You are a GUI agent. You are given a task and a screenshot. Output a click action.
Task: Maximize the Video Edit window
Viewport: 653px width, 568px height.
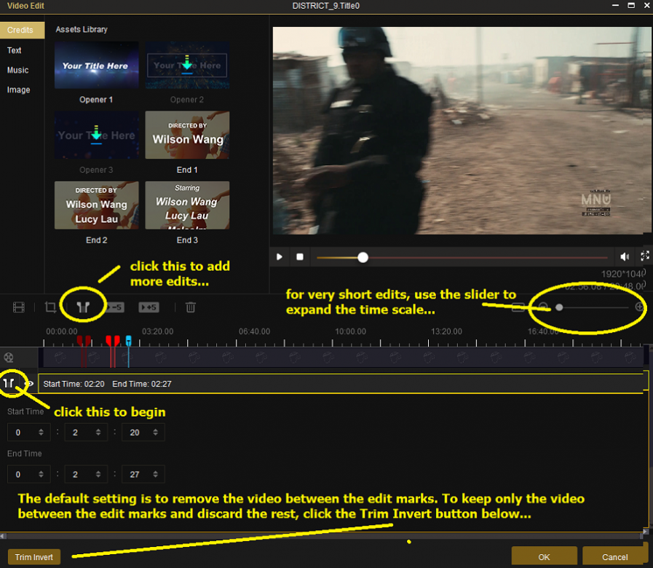pos(631,5)
